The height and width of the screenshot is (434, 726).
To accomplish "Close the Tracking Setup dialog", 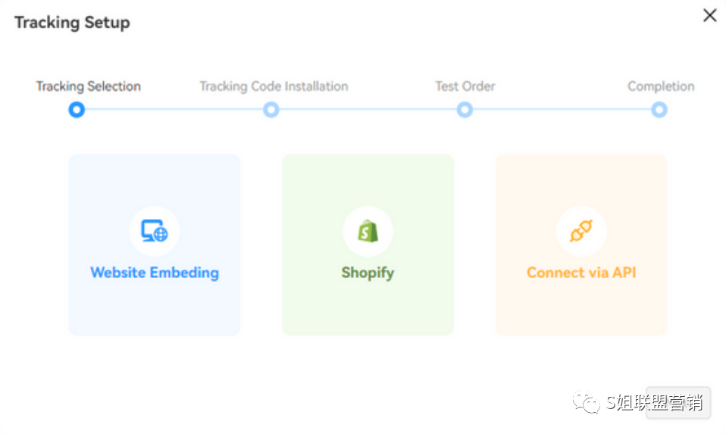I will pos(709,15).
